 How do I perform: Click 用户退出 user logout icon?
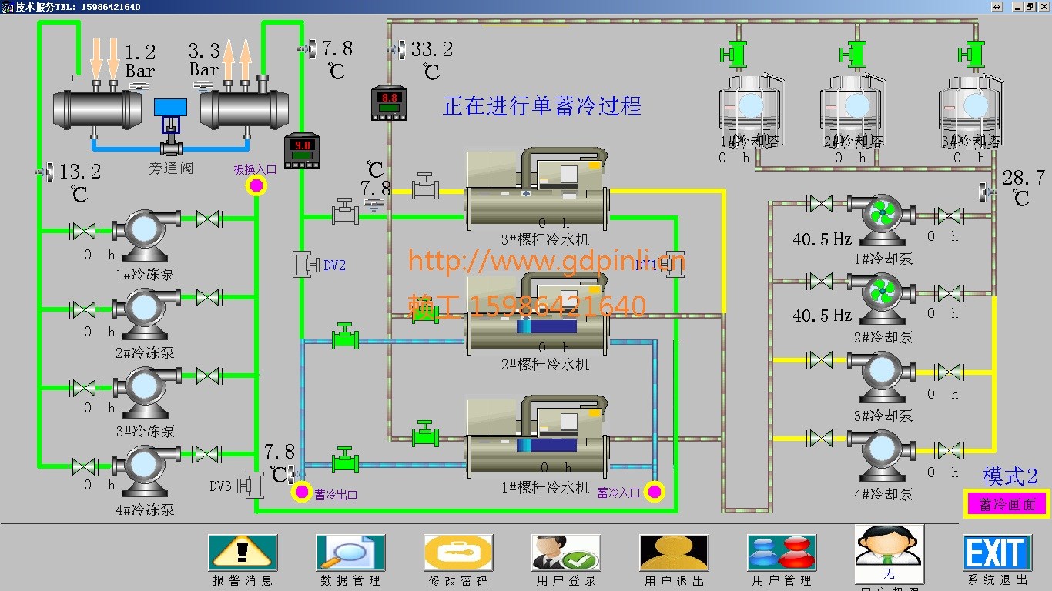click(x=674, y=553)
